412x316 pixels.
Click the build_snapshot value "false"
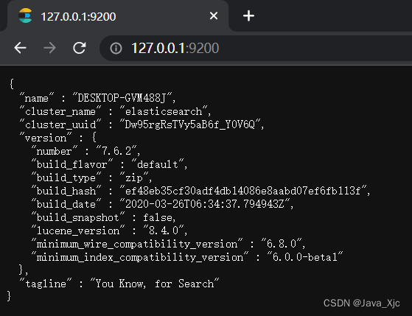coord(158,217)
